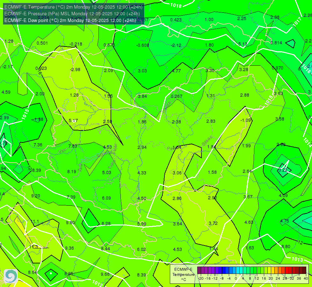
Task: Click the dew point value 11.1
Action: pos(35,221)
